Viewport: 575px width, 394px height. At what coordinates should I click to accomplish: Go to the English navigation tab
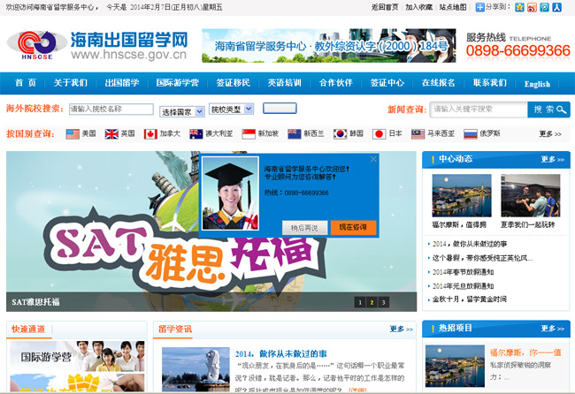coord(537,85)
